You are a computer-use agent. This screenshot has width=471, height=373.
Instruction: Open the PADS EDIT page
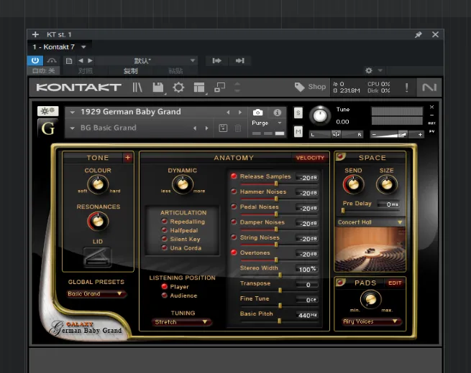click(395, 283)
